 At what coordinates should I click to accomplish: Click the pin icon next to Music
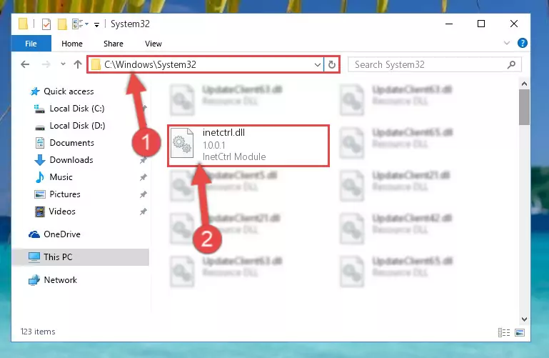pos(143,178)
